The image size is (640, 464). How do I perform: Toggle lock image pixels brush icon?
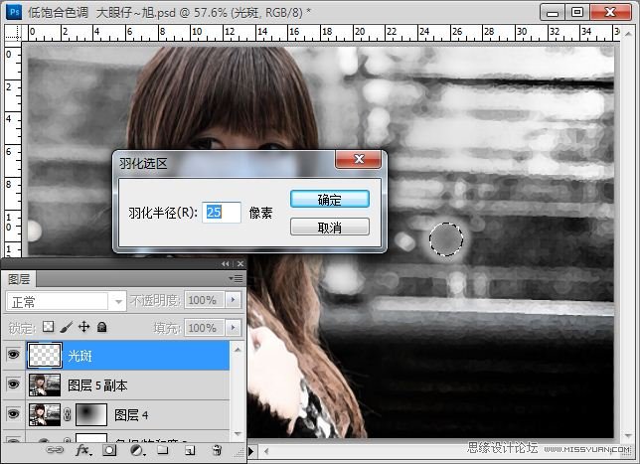(67, 327)
